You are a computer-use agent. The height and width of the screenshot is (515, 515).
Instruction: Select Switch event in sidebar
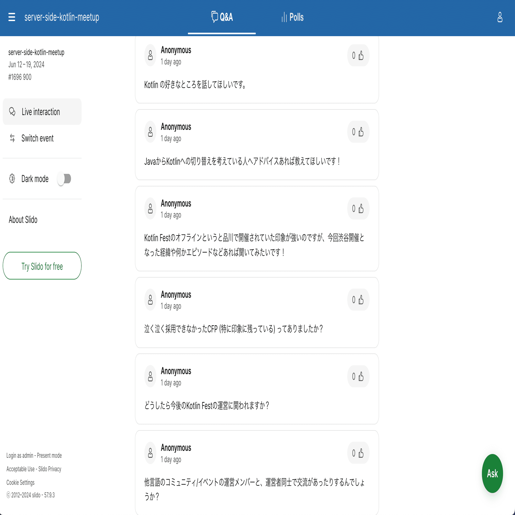pos(42,138)
